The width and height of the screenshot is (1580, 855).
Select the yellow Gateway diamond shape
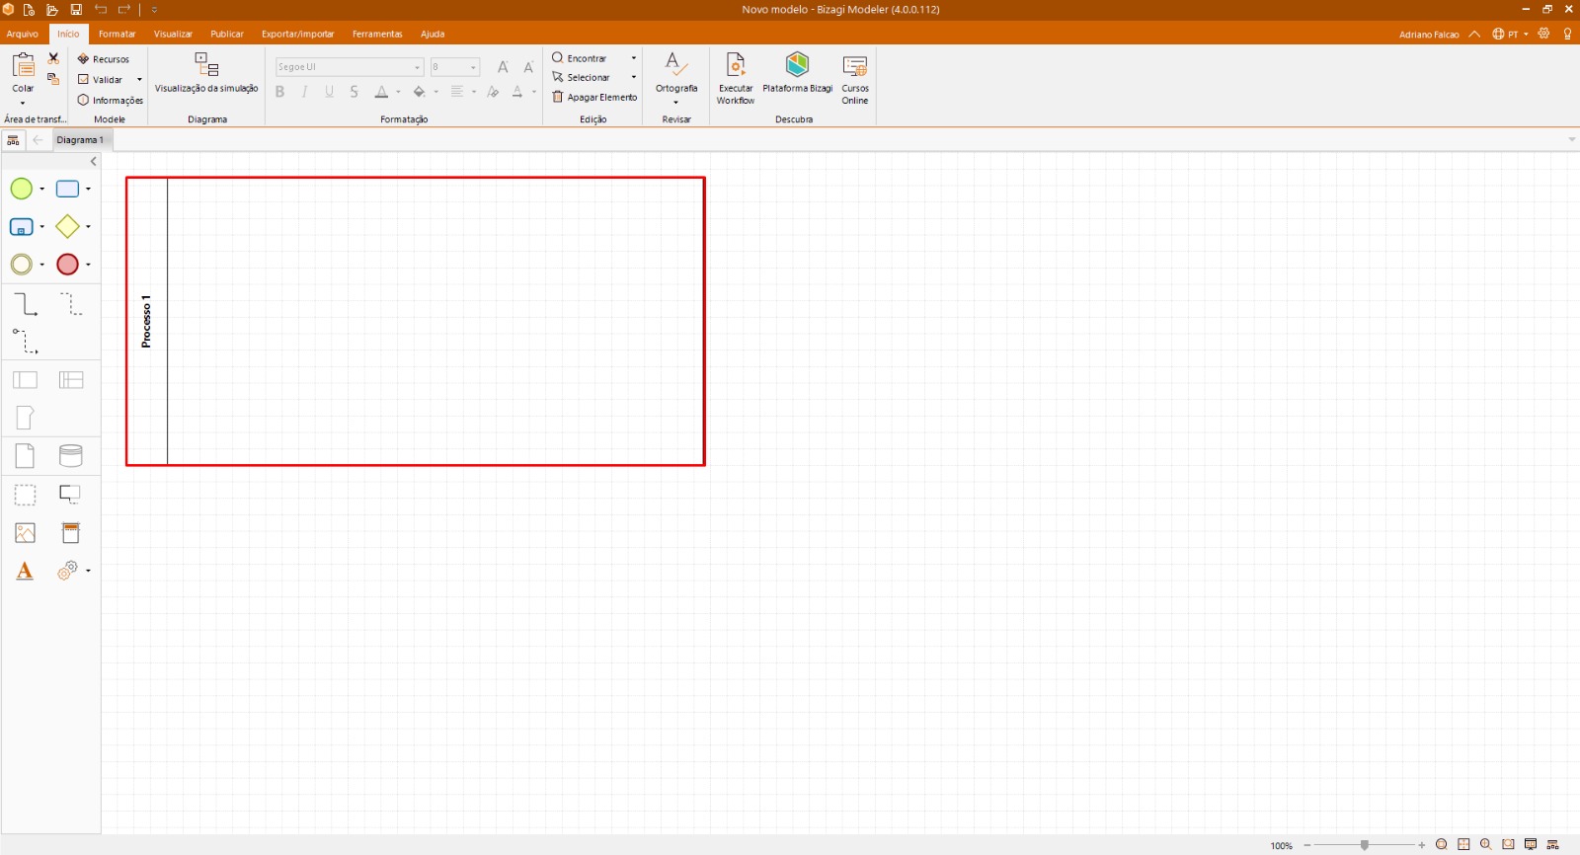[x=67, y=226]
